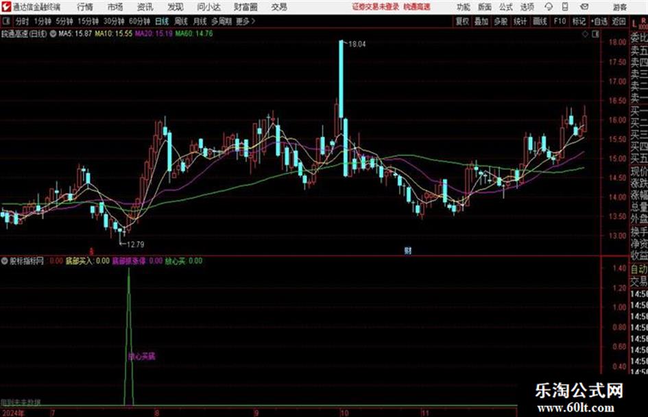This screenshot has height=417, width=648.
Task: Click the 财 info marker on the chart
Action: (x=408, y=251)
